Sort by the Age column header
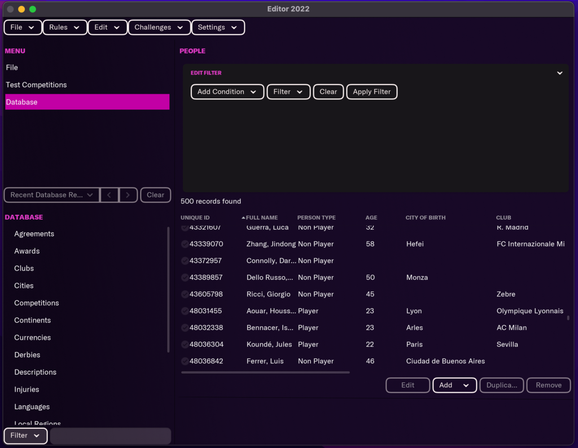This screenshot has height=448, width=578. tap(371, 218)
